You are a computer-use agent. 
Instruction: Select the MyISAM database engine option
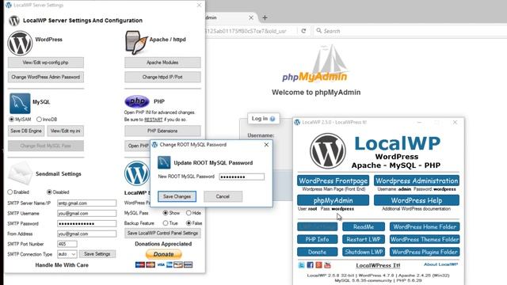(12, 120)
